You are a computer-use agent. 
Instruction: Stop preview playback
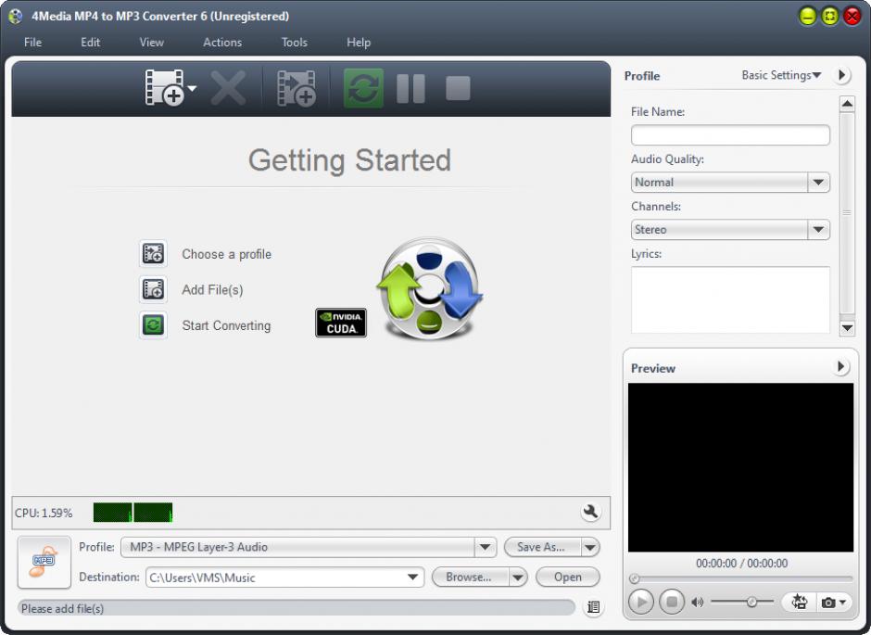tap(672, 602)
